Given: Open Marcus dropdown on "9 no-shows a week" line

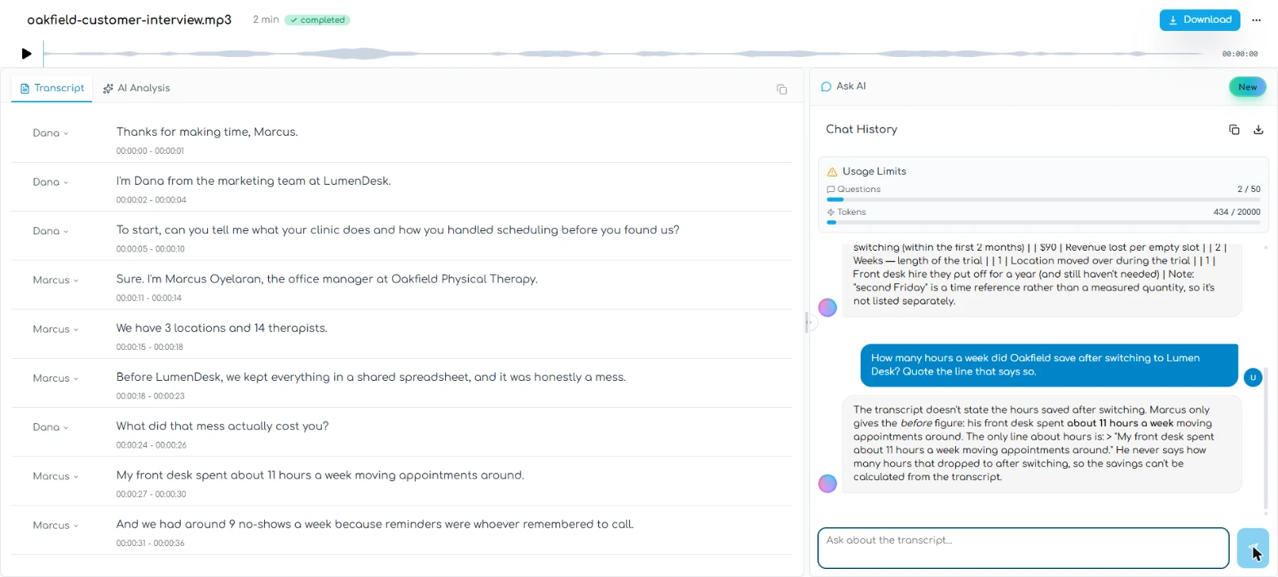Looking at the screenshot, I should click(x=55, y=525).
